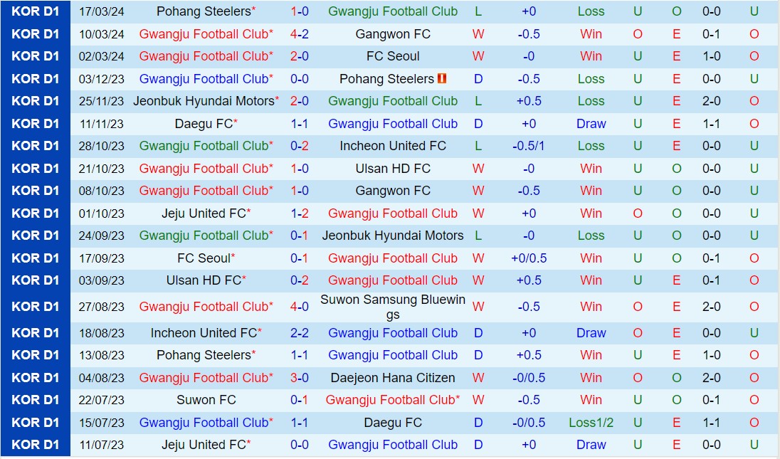Open Incheon United FC in the 28/10/23 row
This screenshot has width=780, height=459.
coord(393,146)
